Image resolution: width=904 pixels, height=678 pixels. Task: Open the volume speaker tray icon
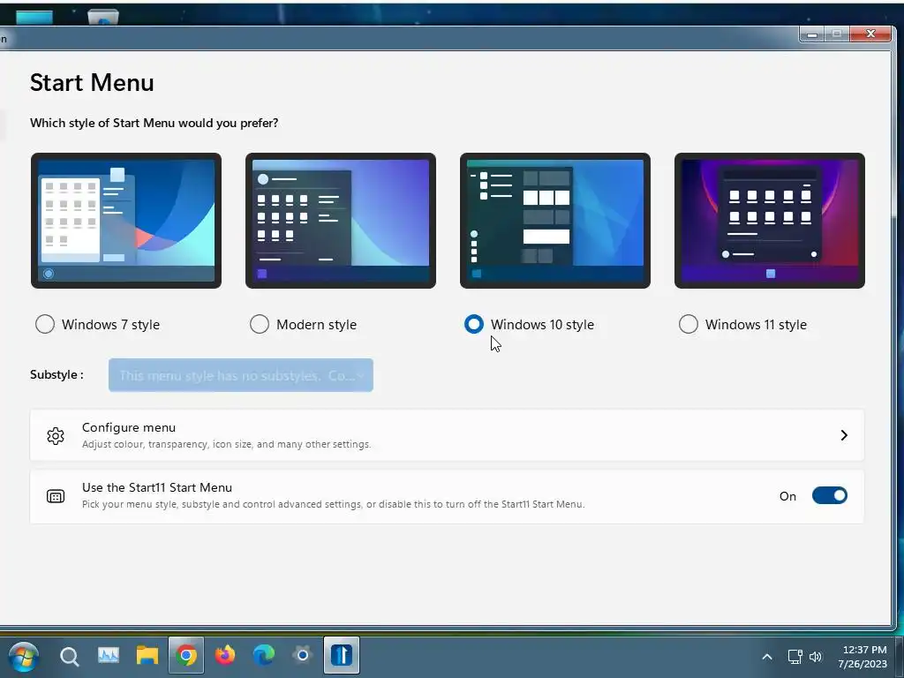click(815, 657)
